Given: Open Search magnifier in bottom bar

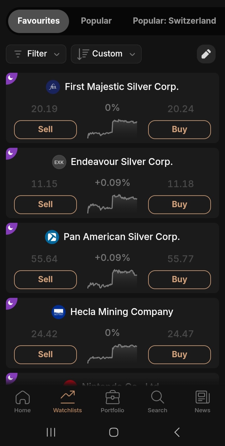Looking at the screenshot, I should point(157,398).
